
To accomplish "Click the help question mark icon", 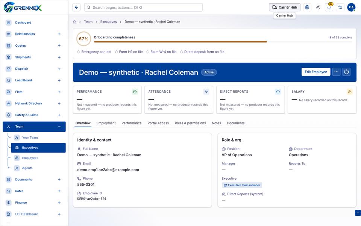I will 346,72.
